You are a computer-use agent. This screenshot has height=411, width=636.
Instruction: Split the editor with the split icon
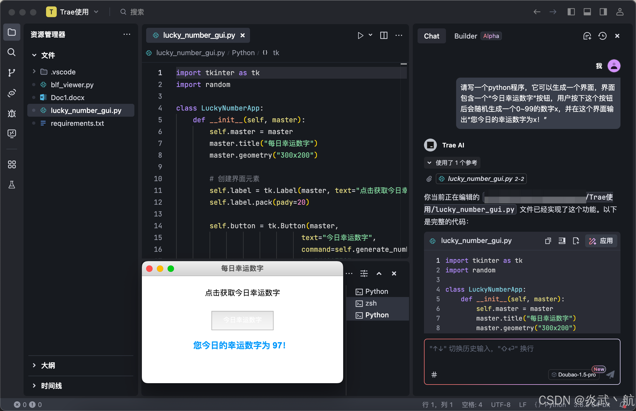[x=384, y=36]
